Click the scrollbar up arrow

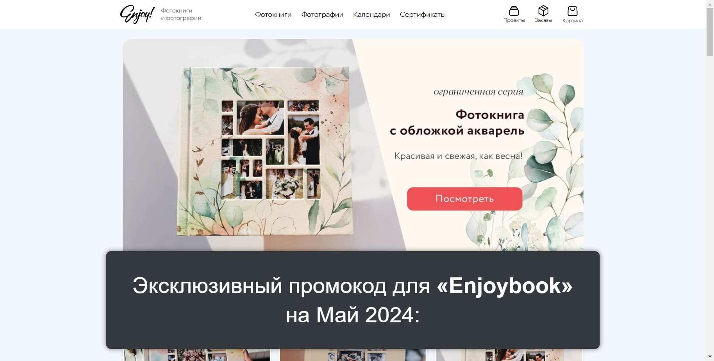tap(710, 4)
